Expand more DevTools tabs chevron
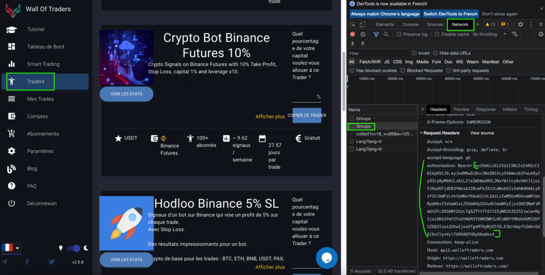Viewport: 545px width, 275px height. (x=477, y=24)
